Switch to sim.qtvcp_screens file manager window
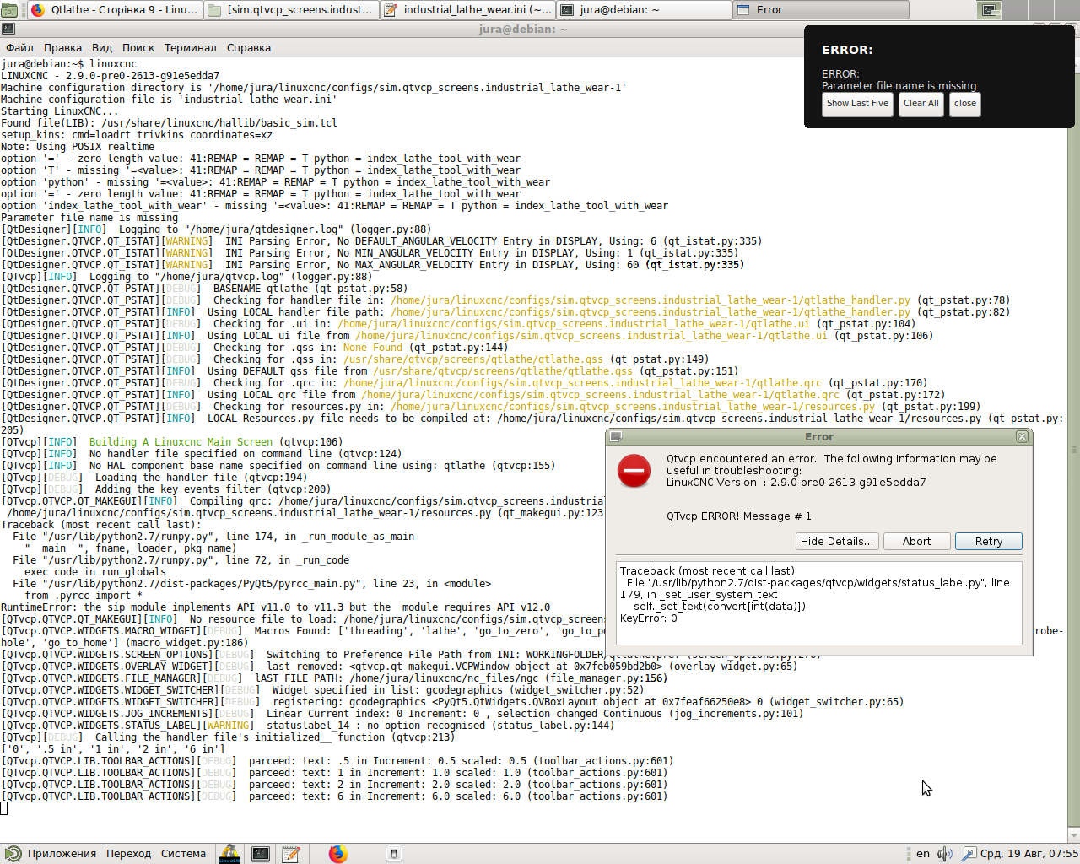 291,10
